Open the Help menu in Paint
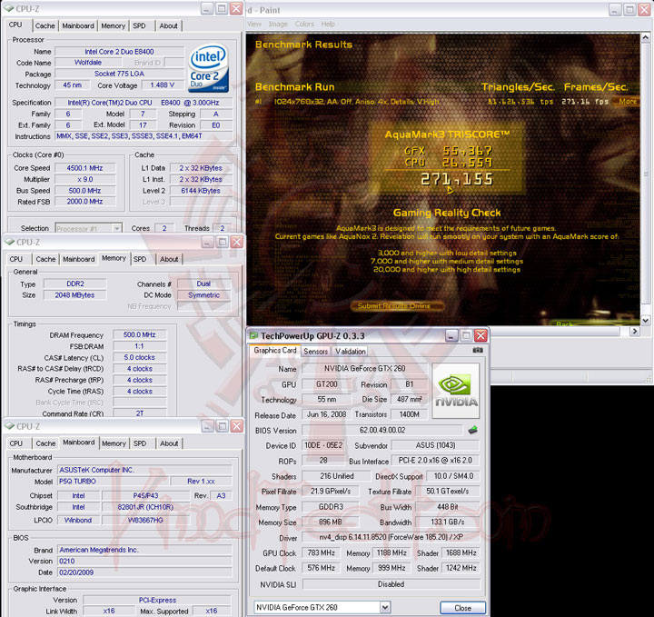Image resolution: width=654 pixels, height=617 pixels. coord(328,25)
